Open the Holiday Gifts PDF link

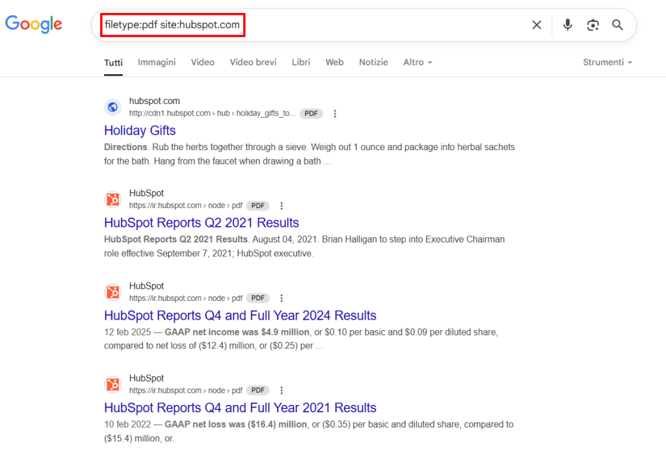click(140, 131)
